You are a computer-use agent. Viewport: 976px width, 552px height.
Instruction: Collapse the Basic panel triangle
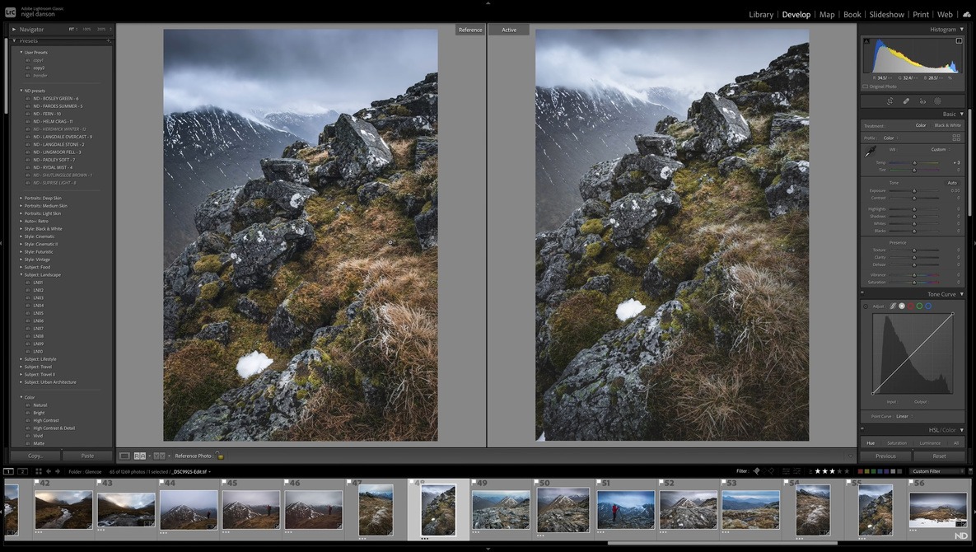click(x=962, y=114)
